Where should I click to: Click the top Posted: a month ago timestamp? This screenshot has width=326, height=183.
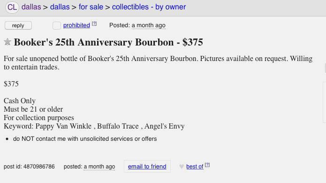coord(148,25)
